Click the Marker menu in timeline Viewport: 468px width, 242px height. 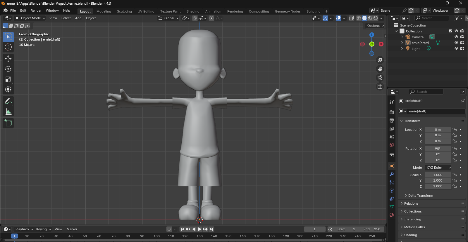[72, 229]
